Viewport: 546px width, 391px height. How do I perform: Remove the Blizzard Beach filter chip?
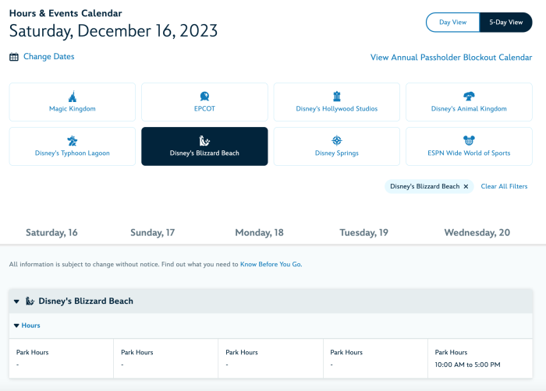coord(466,186)
